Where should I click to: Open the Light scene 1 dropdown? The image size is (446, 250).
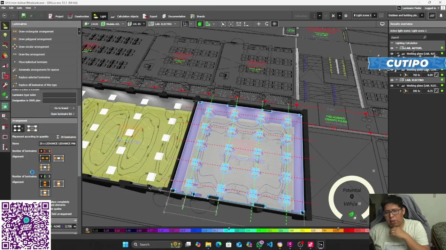(375, 15)
